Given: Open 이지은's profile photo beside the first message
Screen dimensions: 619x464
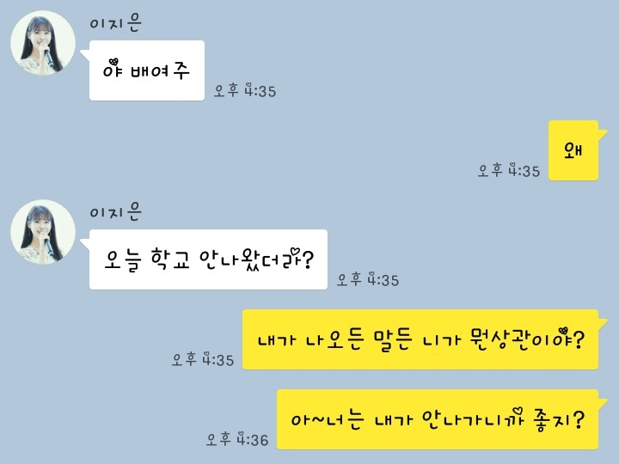Looking at the screenshot, I should coord(43,43).
